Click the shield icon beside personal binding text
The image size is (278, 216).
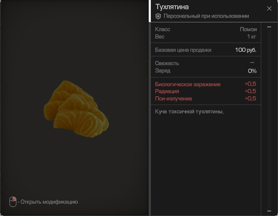tap(158, 16)
